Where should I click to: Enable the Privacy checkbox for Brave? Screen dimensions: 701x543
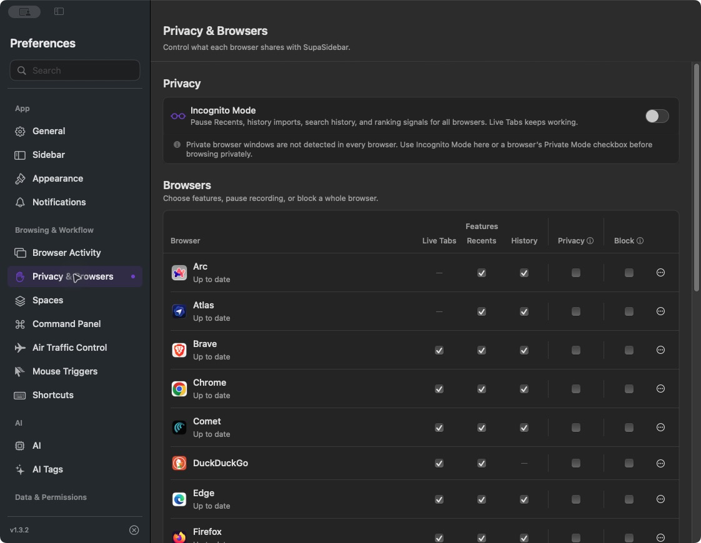click(576, 351)
